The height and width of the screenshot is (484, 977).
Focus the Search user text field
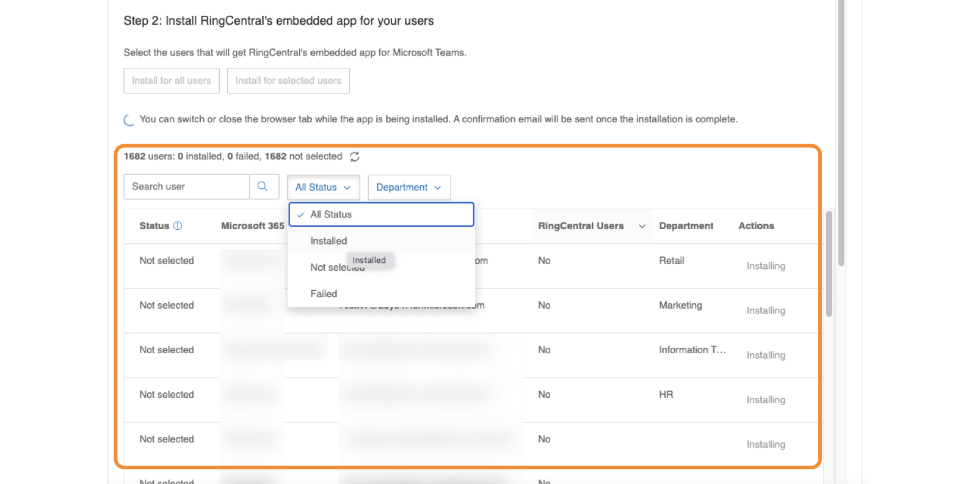click(186, 187)
